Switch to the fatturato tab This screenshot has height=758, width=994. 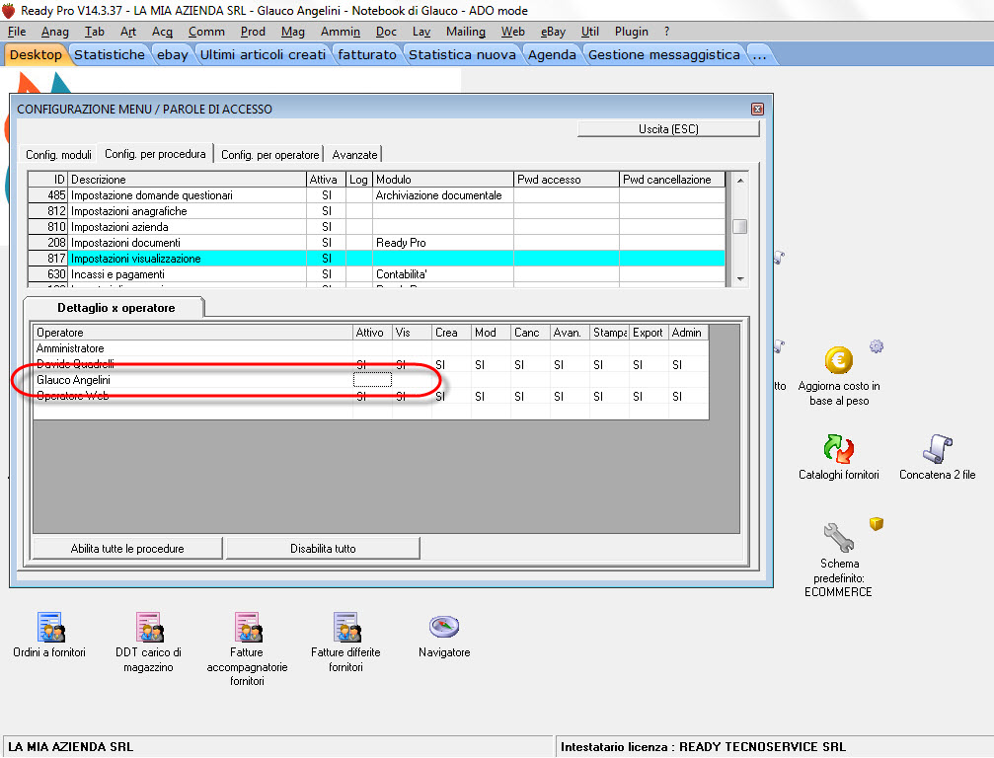(367, 55)
